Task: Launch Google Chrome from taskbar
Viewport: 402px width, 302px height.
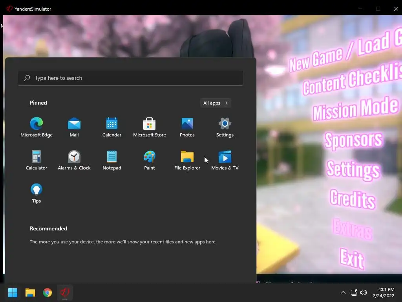Action: point(48,293)
